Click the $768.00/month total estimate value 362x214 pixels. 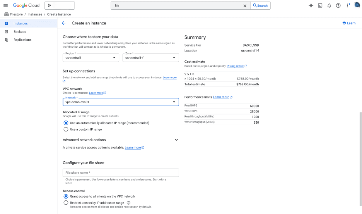(248, 84)
